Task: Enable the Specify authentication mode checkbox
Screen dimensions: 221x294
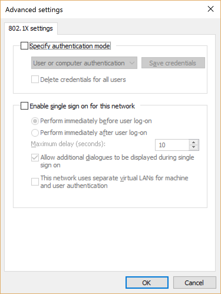Action: point(24,46)
